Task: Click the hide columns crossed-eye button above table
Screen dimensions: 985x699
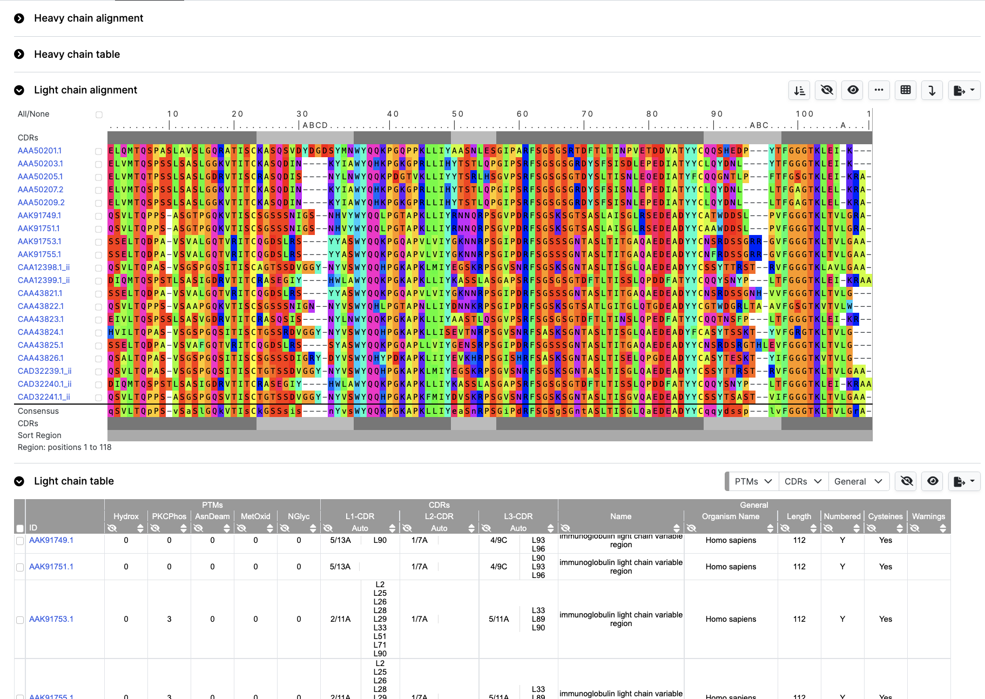Action: pyautogui.click(x=907, y=481)
